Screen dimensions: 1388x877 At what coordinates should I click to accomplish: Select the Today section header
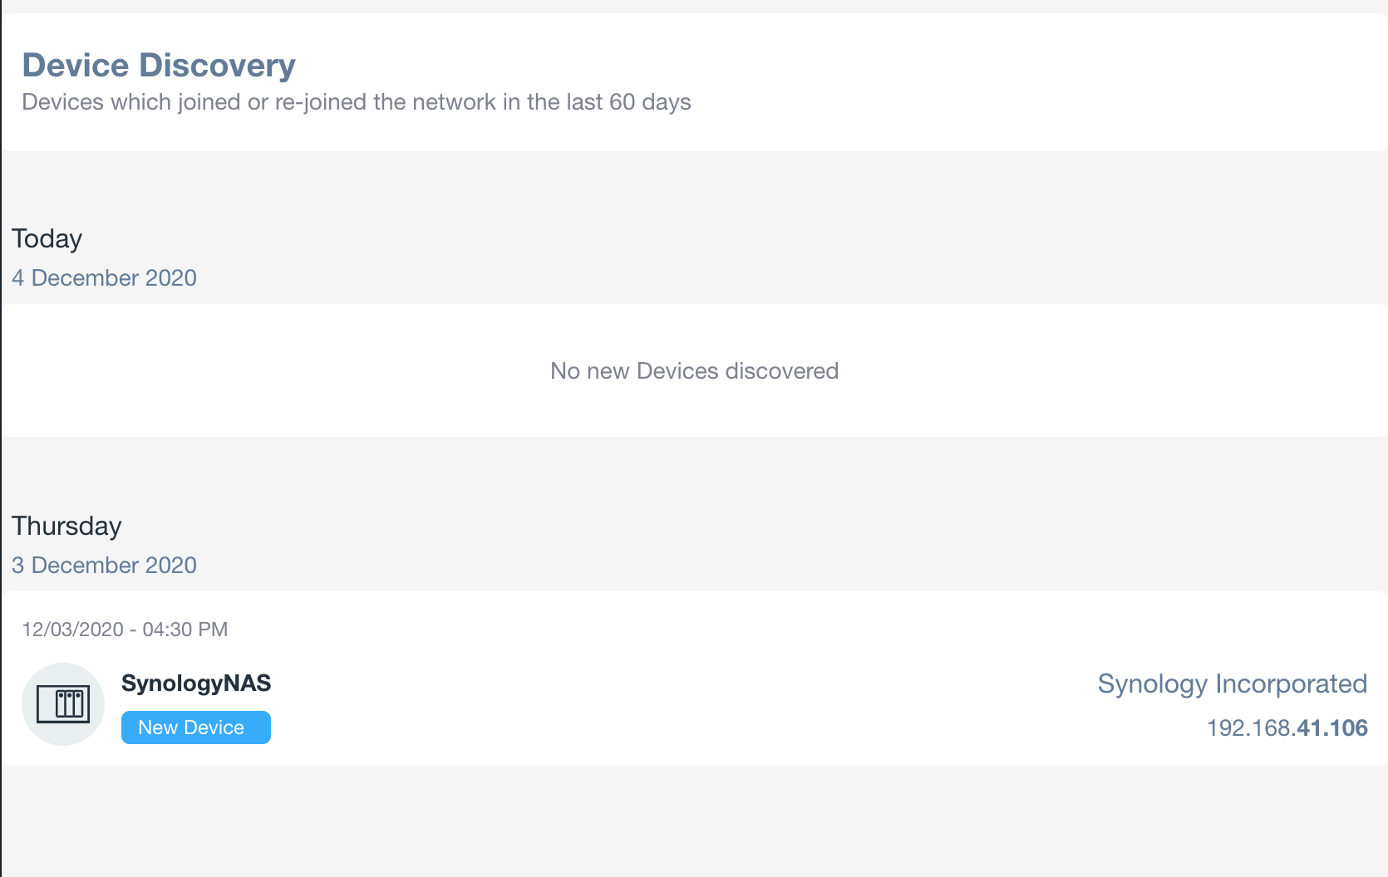tap(46, 238)
